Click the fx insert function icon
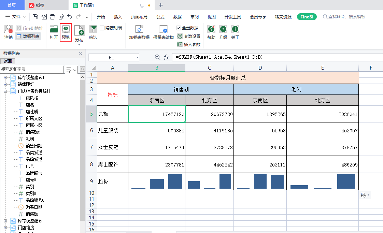Image resolution: width=383 pixels, height=233 pixels. coord(166,57)
